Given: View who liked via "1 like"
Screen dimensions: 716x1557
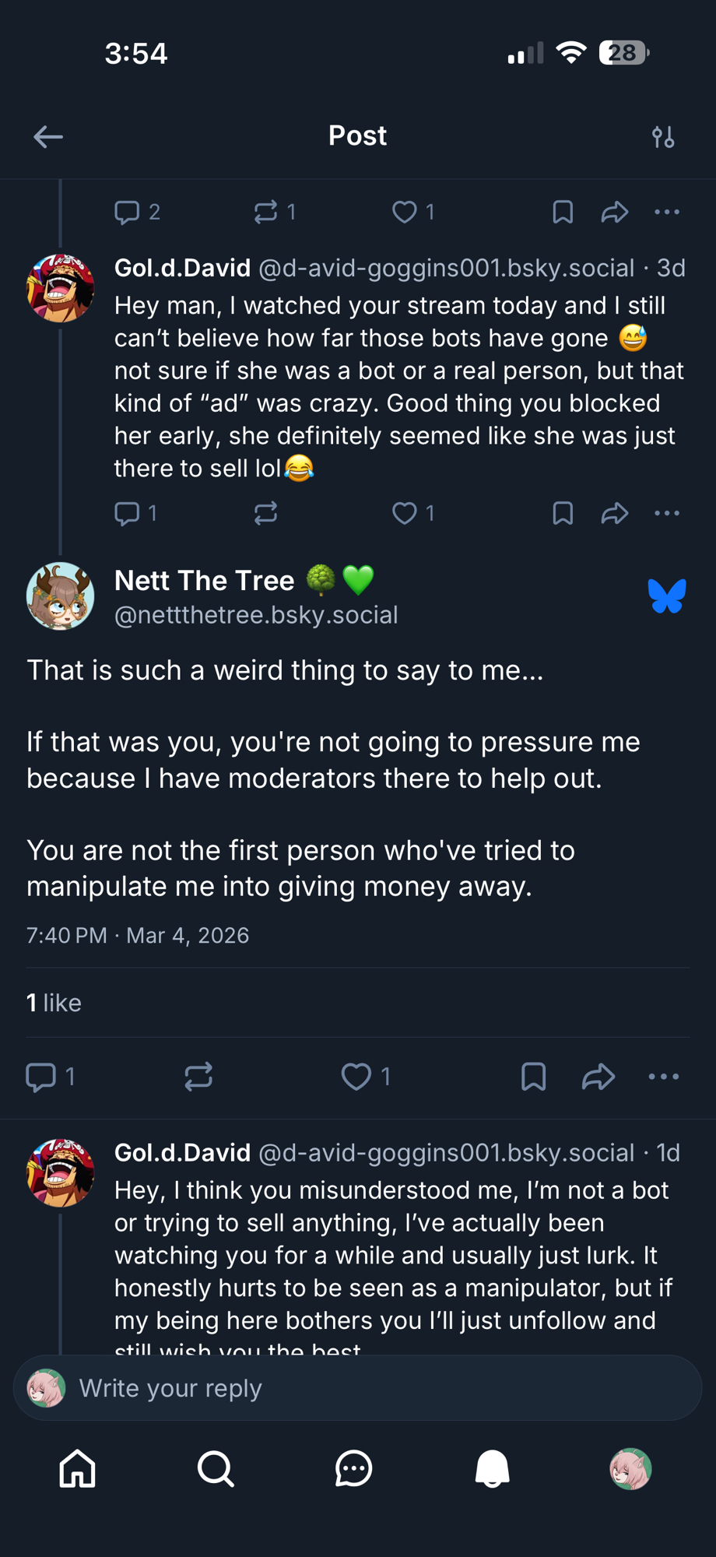Looking at the screenshot, I should coord(54,1003).
